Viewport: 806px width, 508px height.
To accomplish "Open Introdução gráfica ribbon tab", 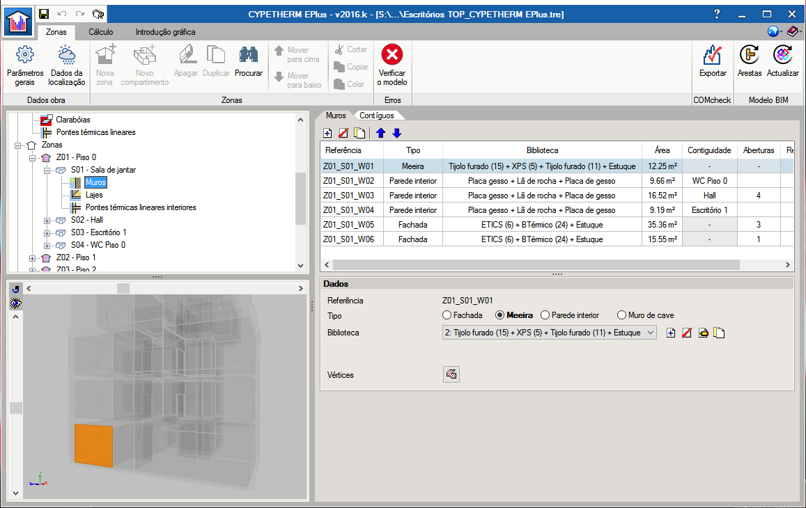I will pyautogui.click(x=166, y=32).
